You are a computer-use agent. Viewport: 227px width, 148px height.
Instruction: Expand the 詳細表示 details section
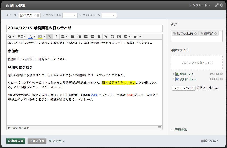tap(179, 130)
